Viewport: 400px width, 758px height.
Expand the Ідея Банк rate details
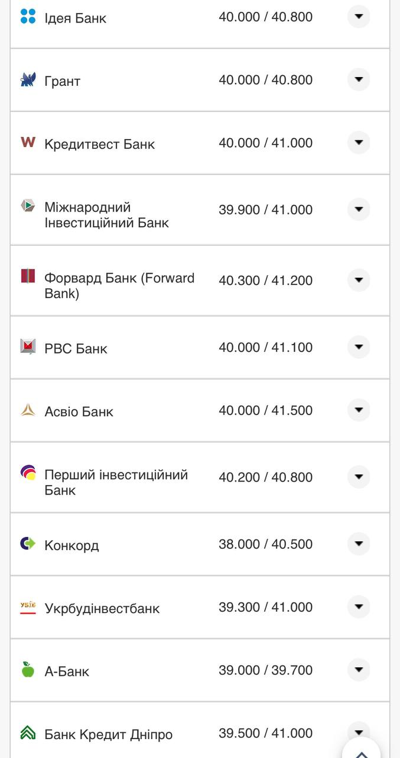[x=359, y=17]
